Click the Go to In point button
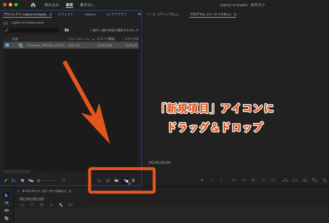Image resolution: width=329 pixels, height=223 pixels. (234, 180)
